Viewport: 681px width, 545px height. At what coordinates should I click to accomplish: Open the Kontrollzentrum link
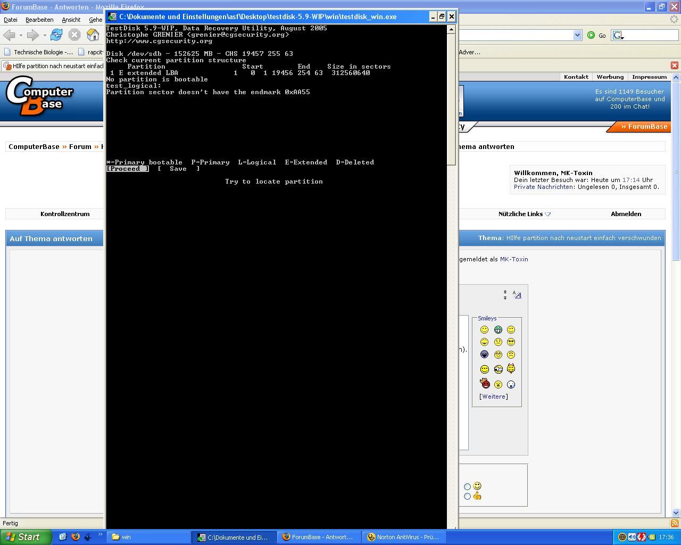pyautogui.click(x=65, y=214)
